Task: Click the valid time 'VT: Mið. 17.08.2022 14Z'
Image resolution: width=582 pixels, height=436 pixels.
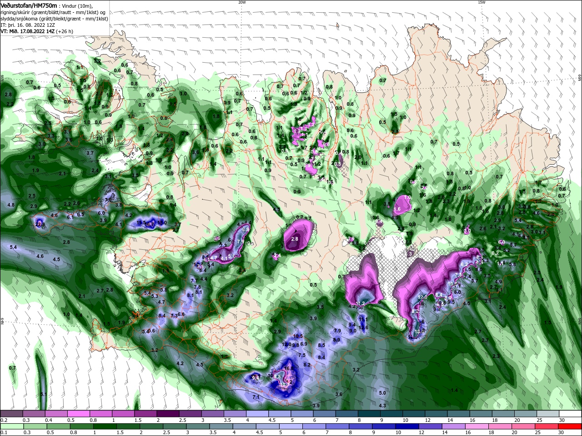Action: click(x=28, y=31)
